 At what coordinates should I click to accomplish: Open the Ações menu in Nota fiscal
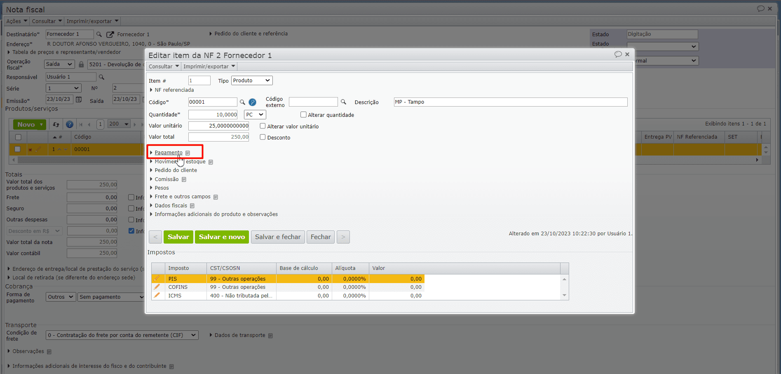tap(16, 21)
